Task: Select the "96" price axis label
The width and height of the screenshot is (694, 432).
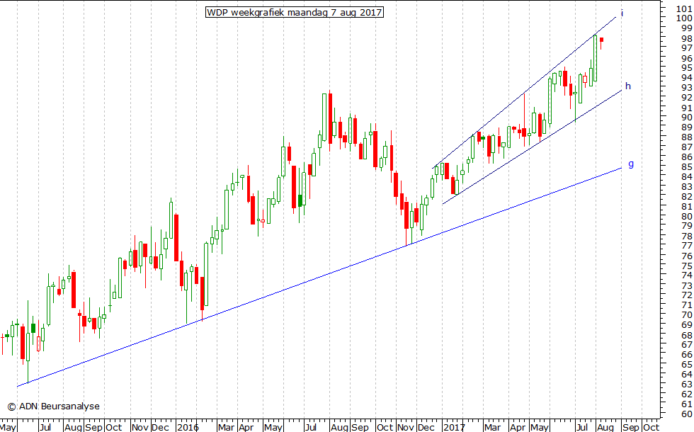Action: pos(687,58)
